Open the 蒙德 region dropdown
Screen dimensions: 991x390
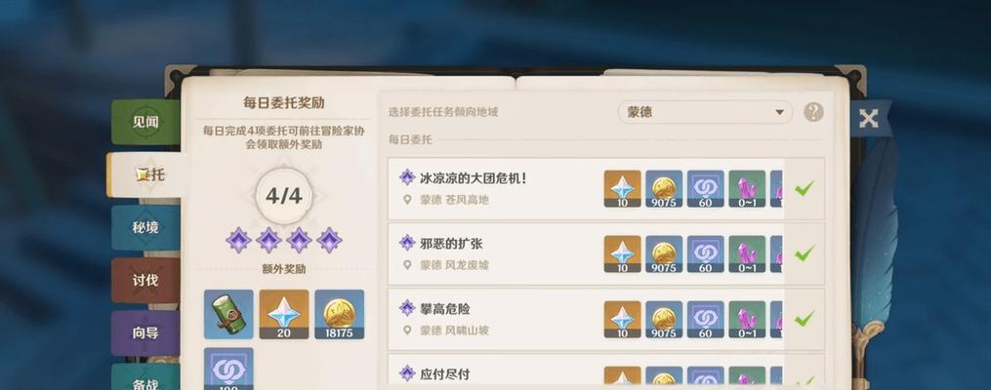(705, 112)
